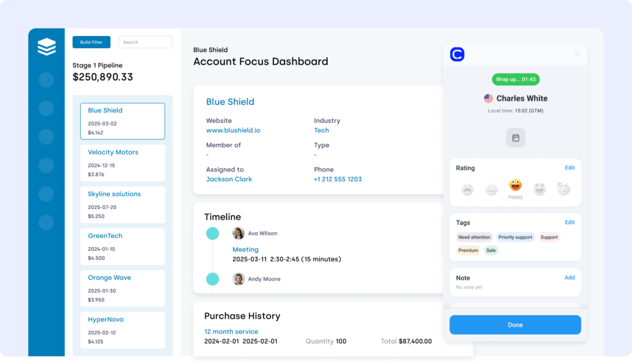This screenshot has height=364, width=632.
Task: Add a note via Add link
Action: [x=569, y=278]
